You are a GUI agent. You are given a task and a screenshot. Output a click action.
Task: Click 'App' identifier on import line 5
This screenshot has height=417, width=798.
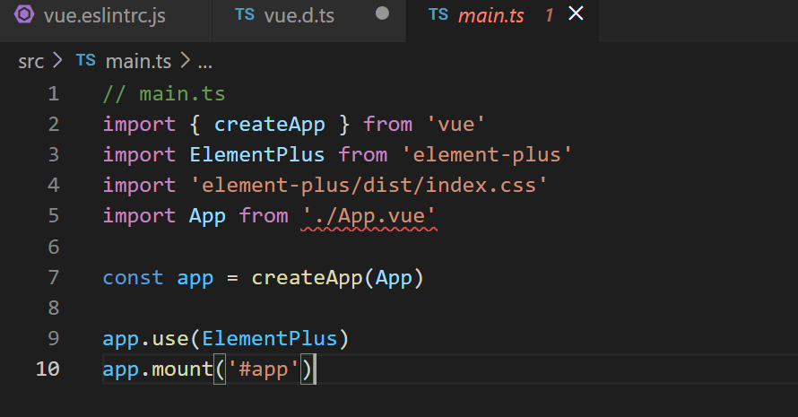coord(207,216)
